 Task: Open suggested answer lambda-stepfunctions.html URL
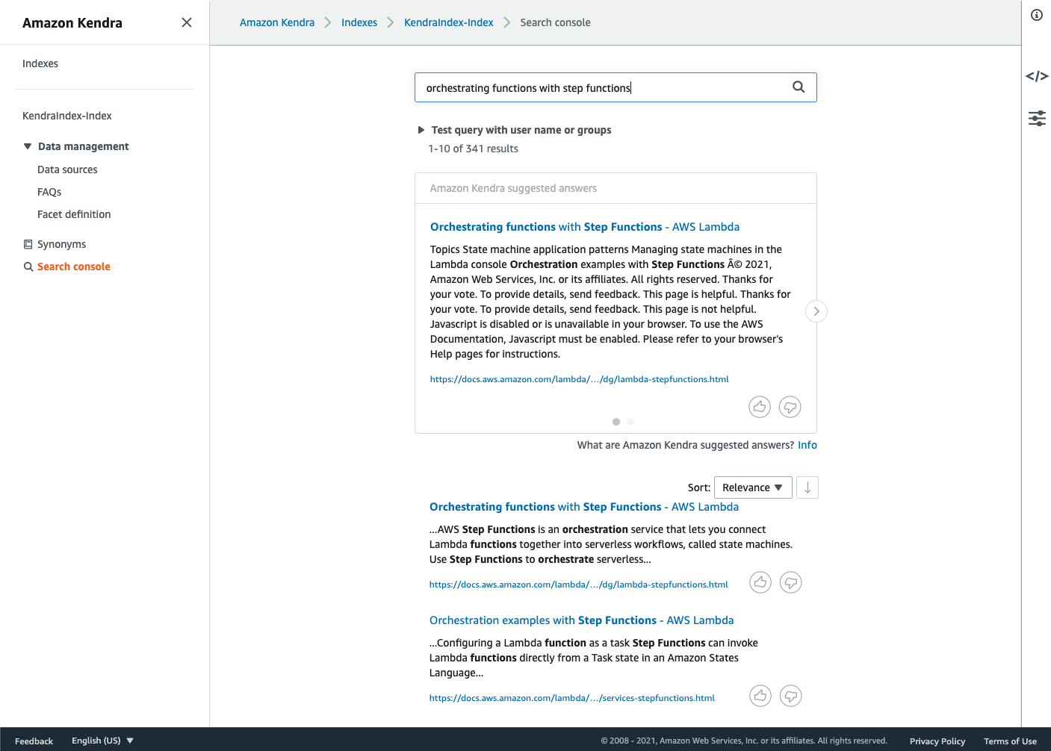click(x=579, y=379)
